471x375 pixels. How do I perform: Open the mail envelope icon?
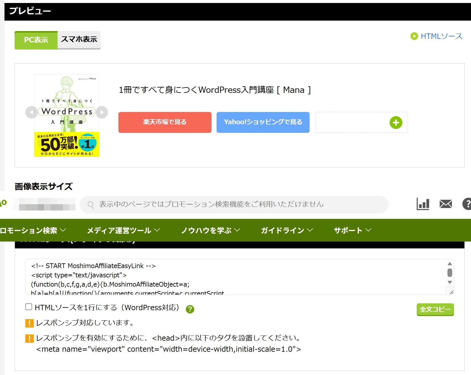pyautogui.click(x=446, y=204)
